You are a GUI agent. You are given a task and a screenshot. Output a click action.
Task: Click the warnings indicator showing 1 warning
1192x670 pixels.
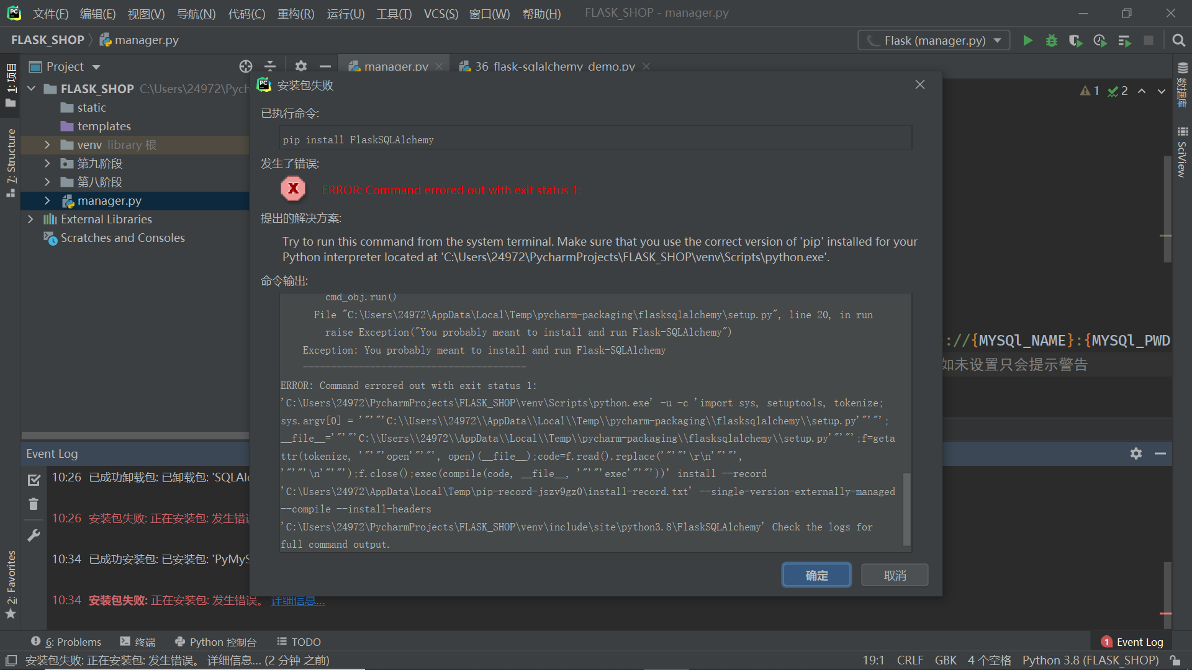pyautogui.click(x=1090, y=91)
